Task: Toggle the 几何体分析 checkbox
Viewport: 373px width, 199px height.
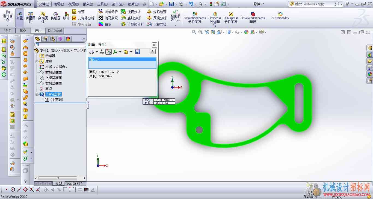Action: tap(74, 18)
